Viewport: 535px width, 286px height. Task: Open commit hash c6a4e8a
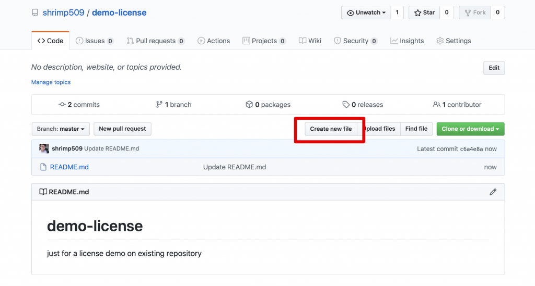coord(471,149)
